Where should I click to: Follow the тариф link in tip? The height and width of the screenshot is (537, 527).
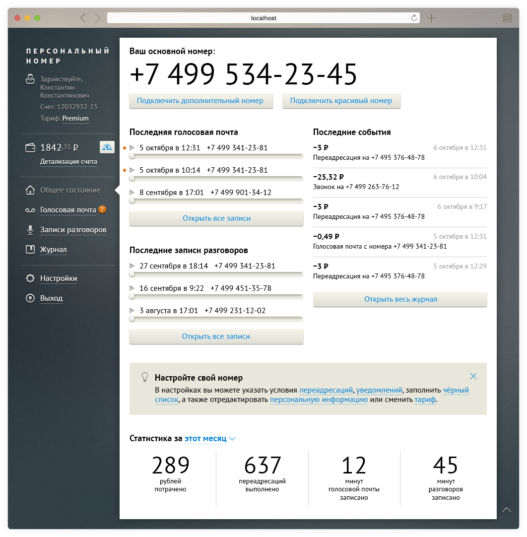425,400
